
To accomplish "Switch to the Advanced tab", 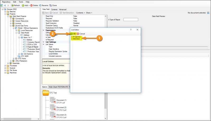I will [x=63, y=10].
